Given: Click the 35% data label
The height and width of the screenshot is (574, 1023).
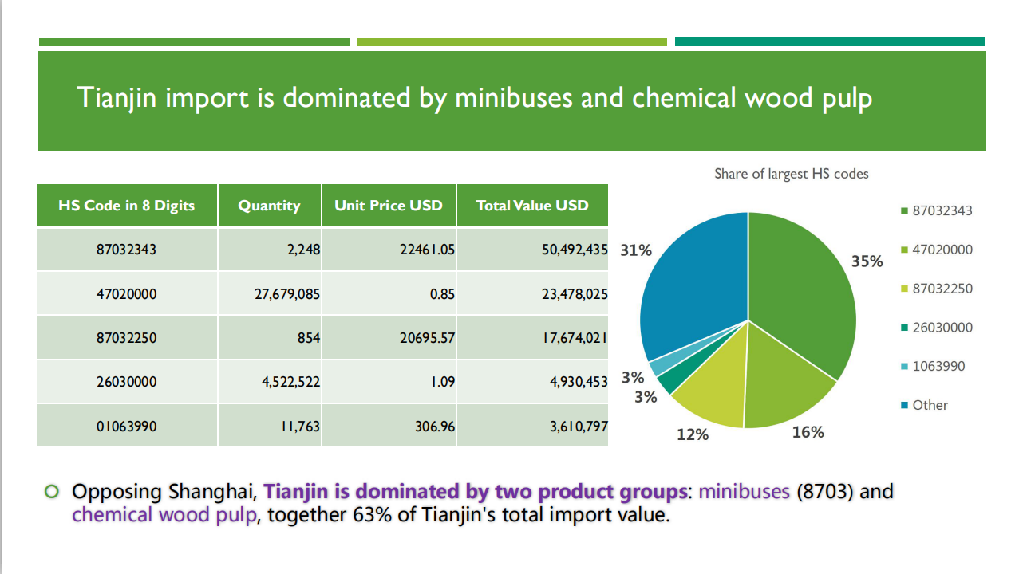Looking at the screenshot, I should (x=867, y=261).
